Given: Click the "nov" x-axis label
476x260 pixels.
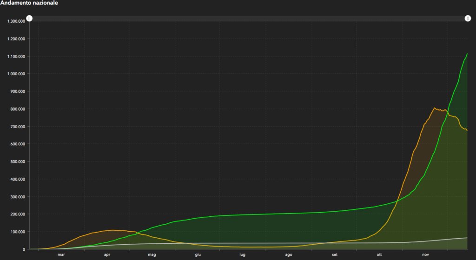Looking at the screenshot, I should click(425, 255).
